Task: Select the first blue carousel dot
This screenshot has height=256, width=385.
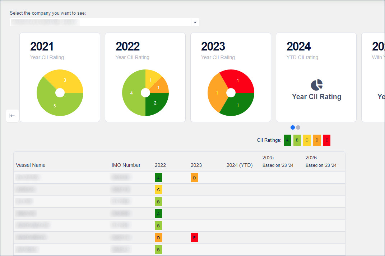Action: [x=292, y=127]
